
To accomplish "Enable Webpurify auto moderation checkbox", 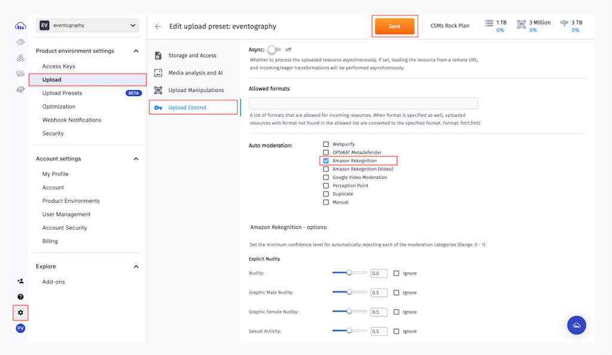I will [326, 144].
